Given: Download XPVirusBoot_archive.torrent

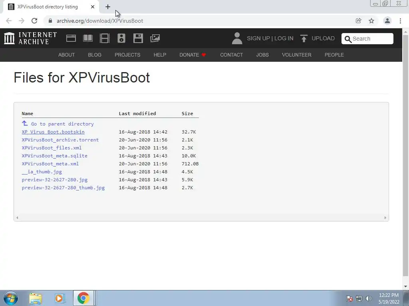Looking at the screenshot, I should click(60, 140).
